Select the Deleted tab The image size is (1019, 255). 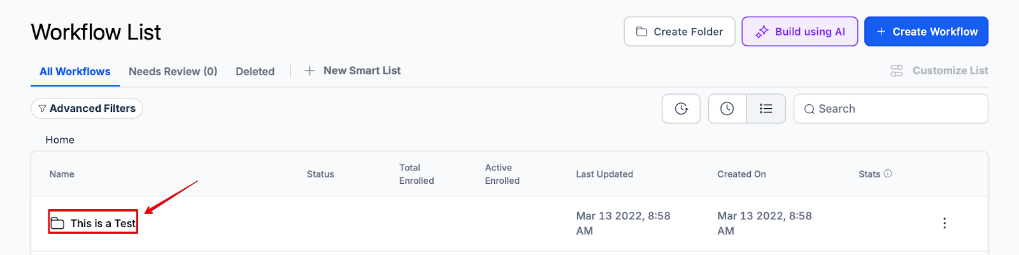coord(255,71)
